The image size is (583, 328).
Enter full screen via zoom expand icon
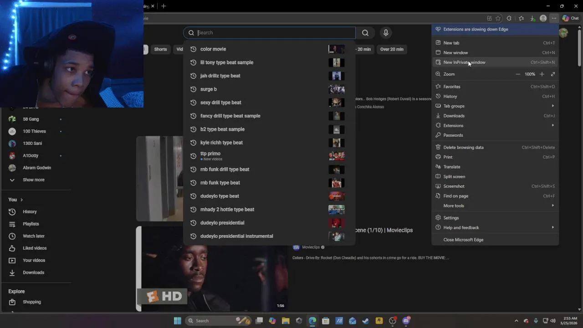(x=553, y=74)
